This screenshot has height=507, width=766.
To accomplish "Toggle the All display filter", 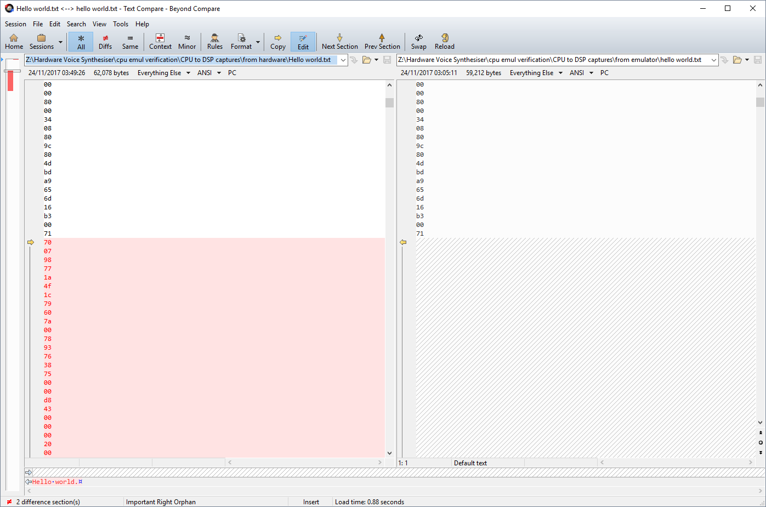I will (81, 42).
